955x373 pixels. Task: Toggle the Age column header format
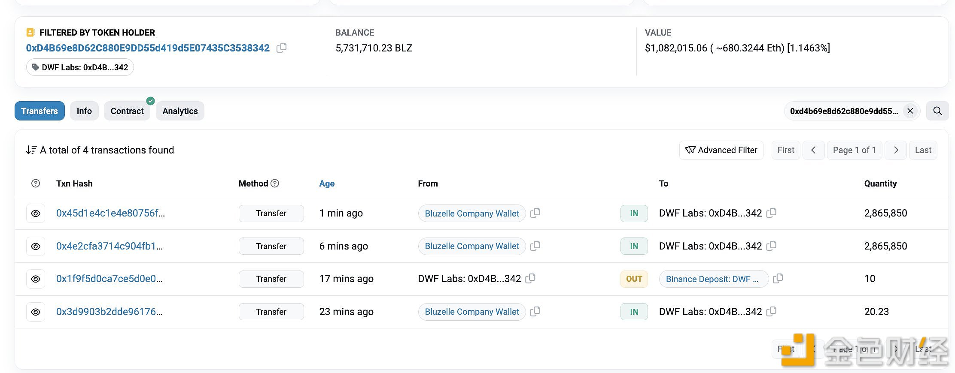click(x=327, y=183)
